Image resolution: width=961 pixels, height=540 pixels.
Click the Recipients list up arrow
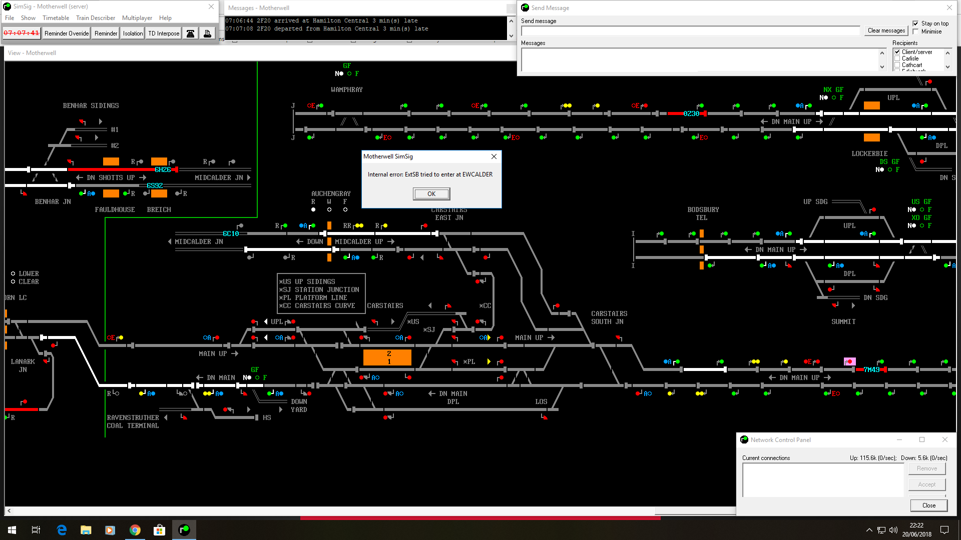947,52
